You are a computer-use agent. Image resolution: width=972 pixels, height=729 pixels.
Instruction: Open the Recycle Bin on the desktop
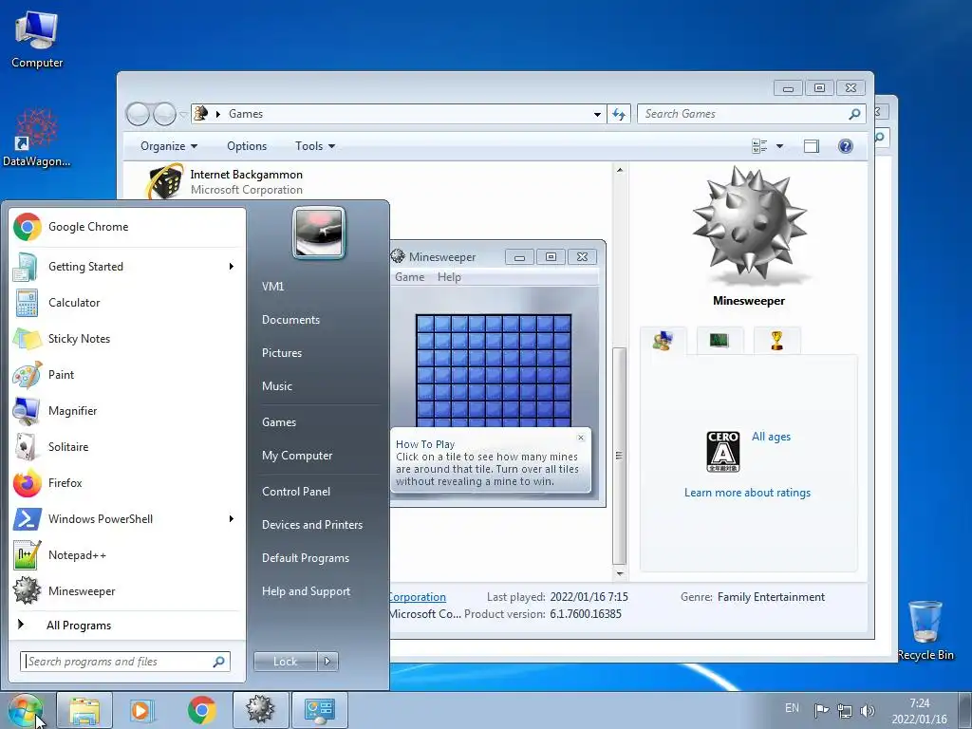point(925,630)
